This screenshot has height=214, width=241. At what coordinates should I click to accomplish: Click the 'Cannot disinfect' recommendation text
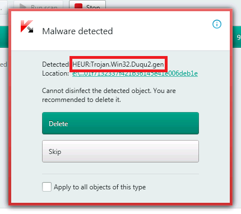coord(109,95)
